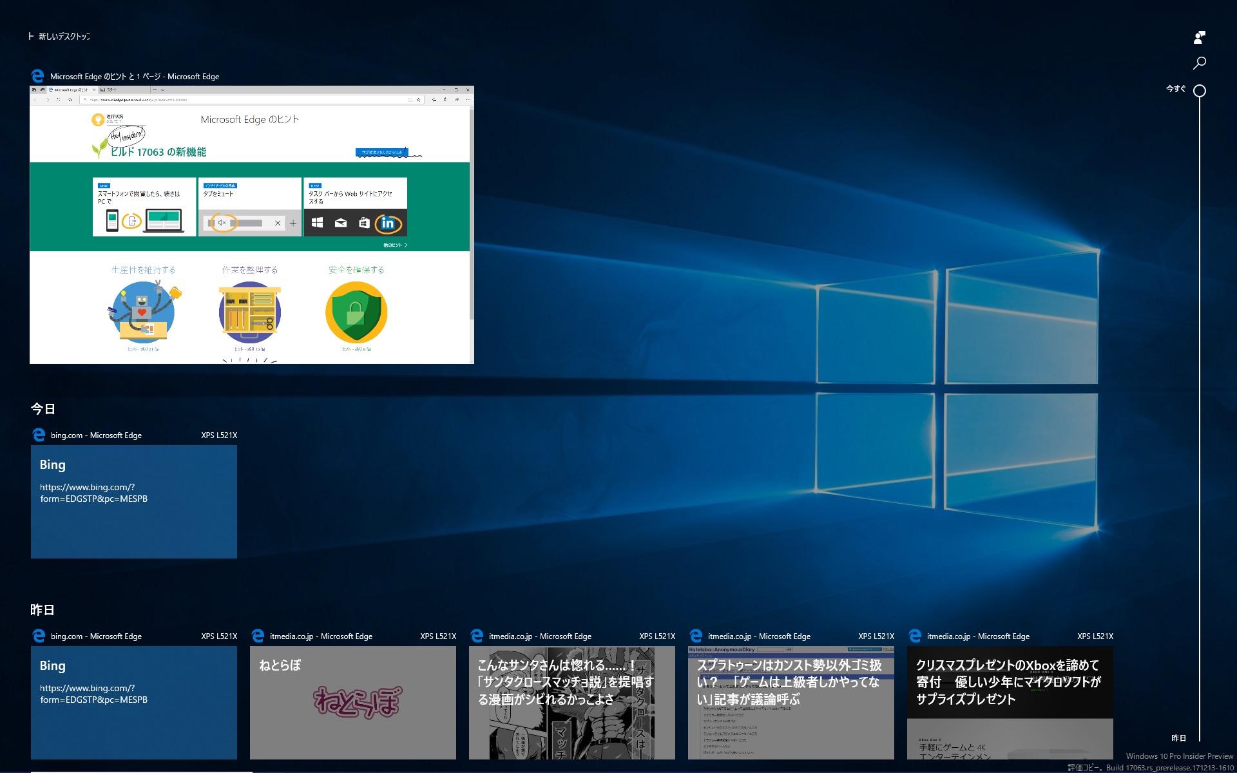Open the ねとらぼ activity card
1237x773 pixels.
353,703
